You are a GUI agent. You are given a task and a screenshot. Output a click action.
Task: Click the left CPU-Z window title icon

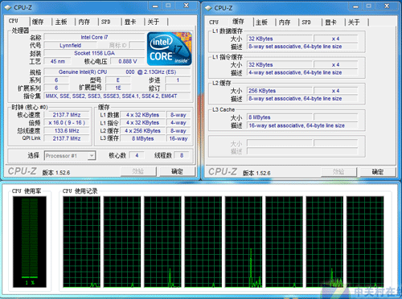pyautogui.click(x=8, y=8)
